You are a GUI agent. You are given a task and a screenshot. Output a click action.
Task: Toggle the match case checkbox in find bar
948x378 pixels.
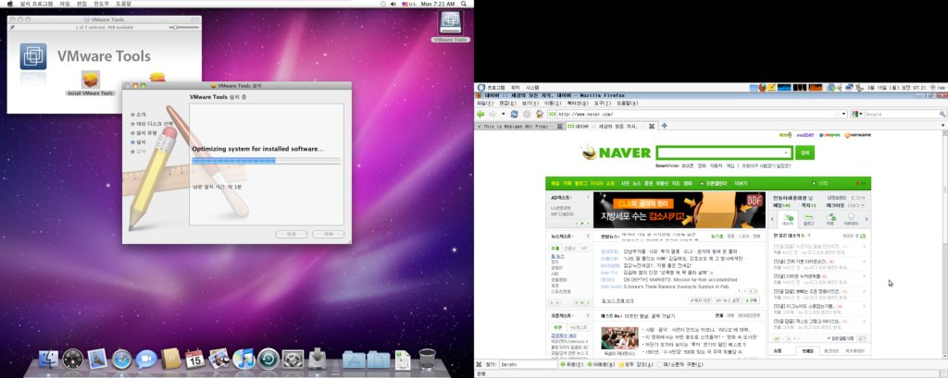(x=659, y=365)
